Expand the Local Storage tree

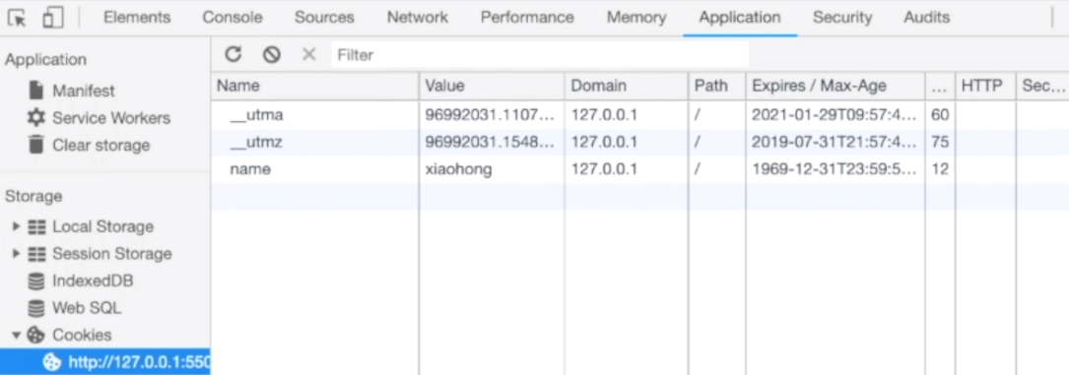click(x=17, y=226)
